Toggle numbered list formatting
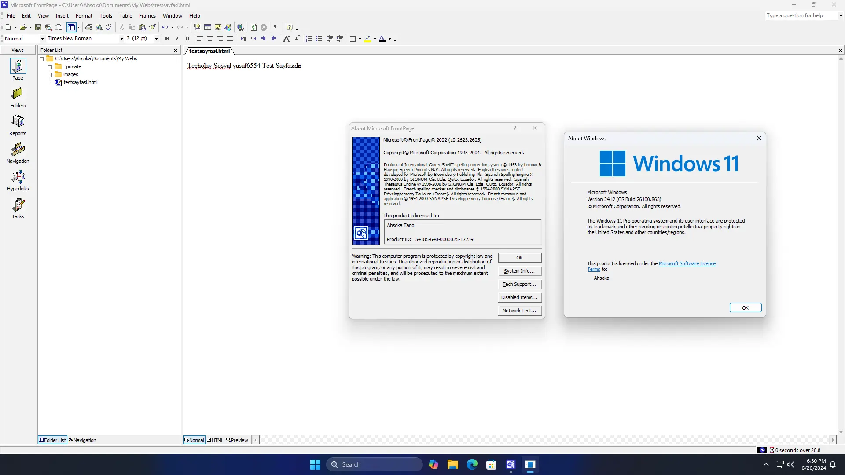The image size is (845, 475). click(309, 39)
